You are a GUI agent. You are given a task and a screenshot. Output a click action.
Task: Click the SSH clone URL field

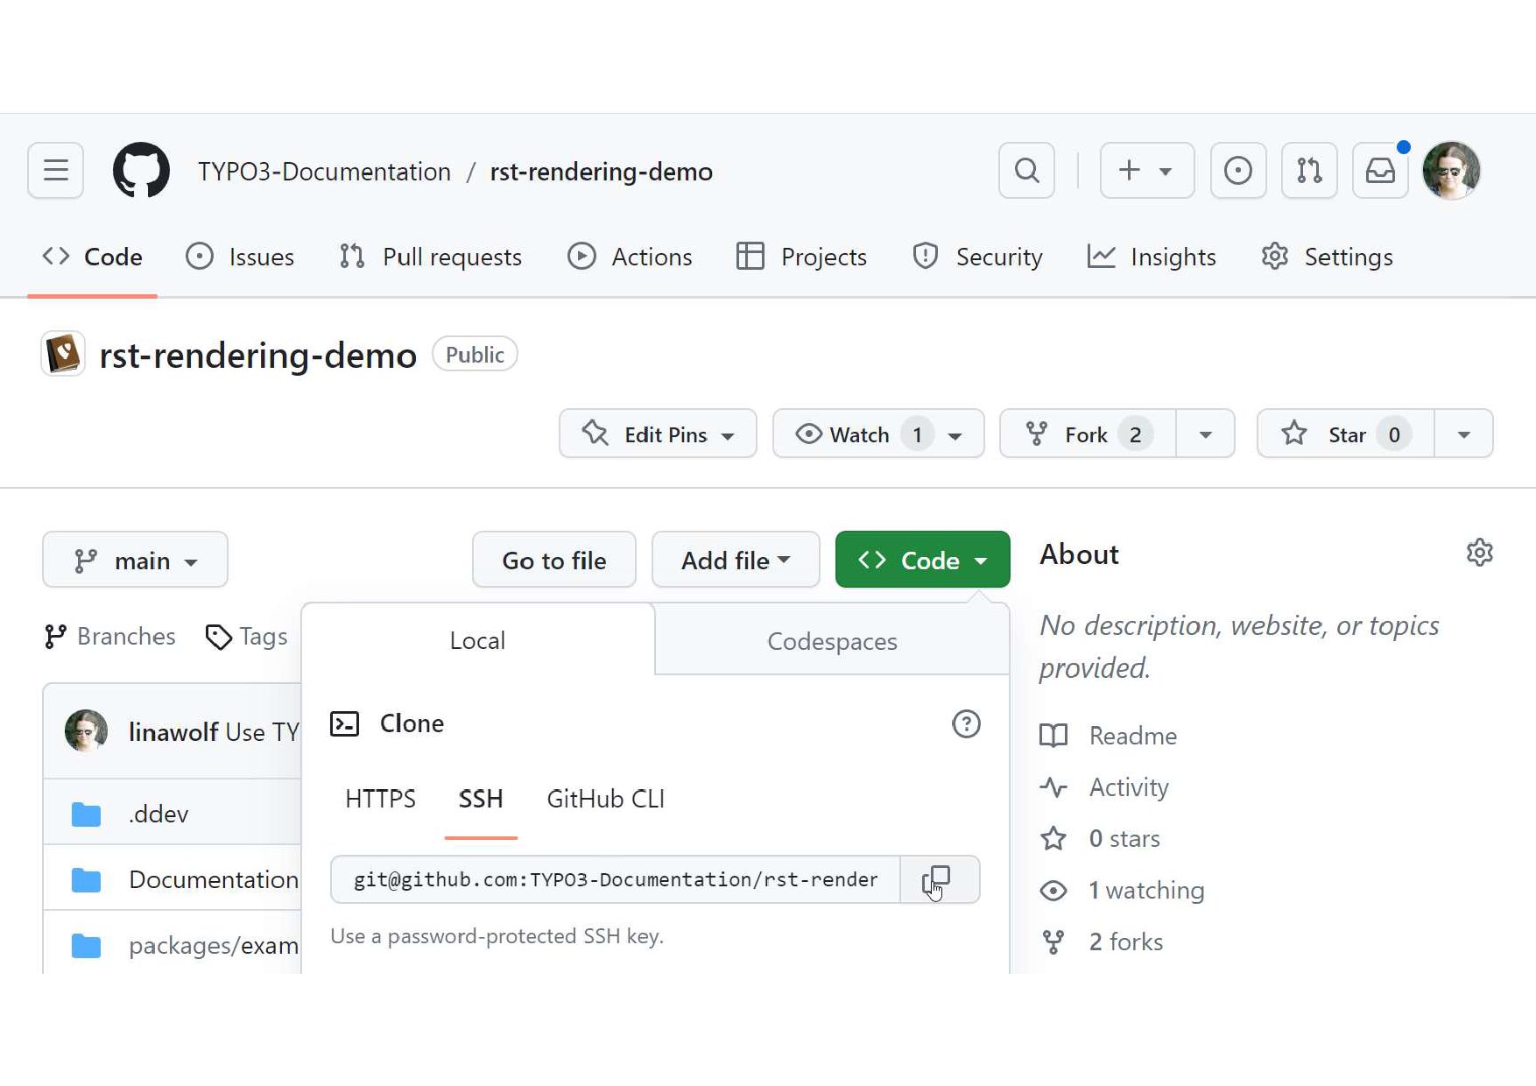[x=615, y=879]
